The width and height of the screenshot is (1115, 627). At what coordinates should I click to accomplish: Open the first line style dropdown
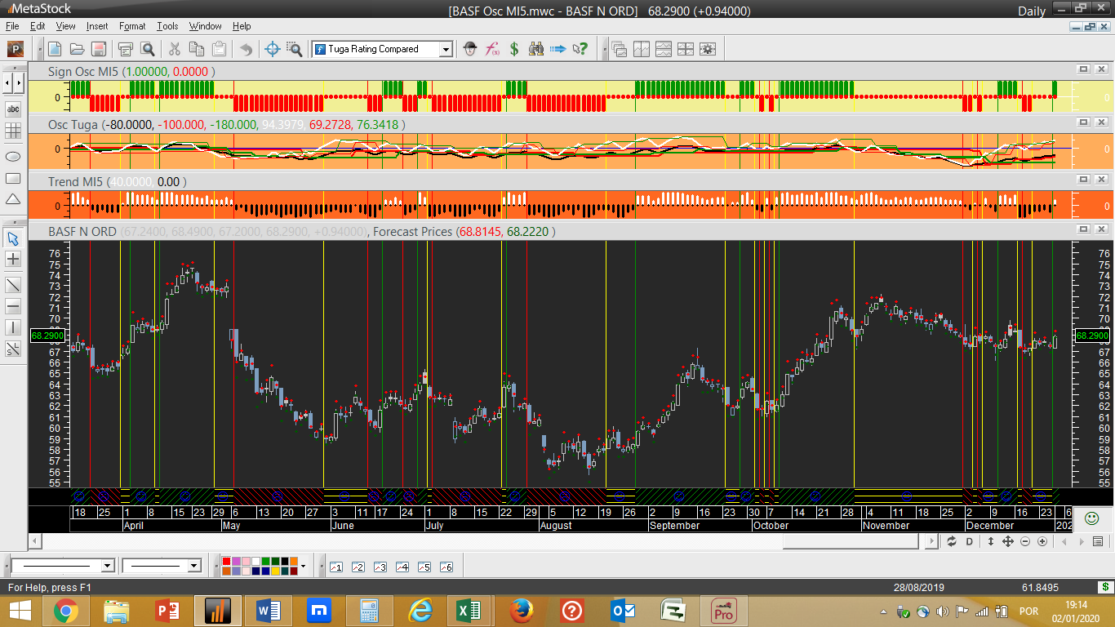(x=107, y=566)
